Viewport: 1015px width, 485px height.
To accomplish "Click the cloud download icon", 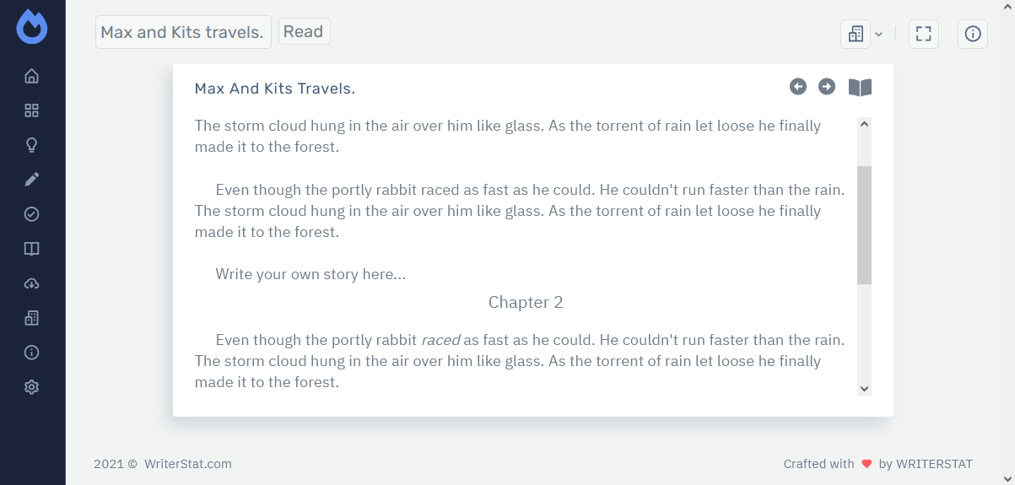I will pyautogui.click(x=32, y=283).
